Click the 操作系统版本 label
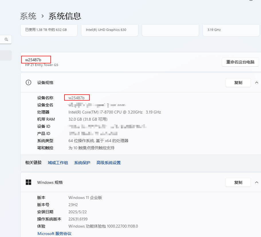The height and width of the screenshot is (237, 261). point(49,219)
